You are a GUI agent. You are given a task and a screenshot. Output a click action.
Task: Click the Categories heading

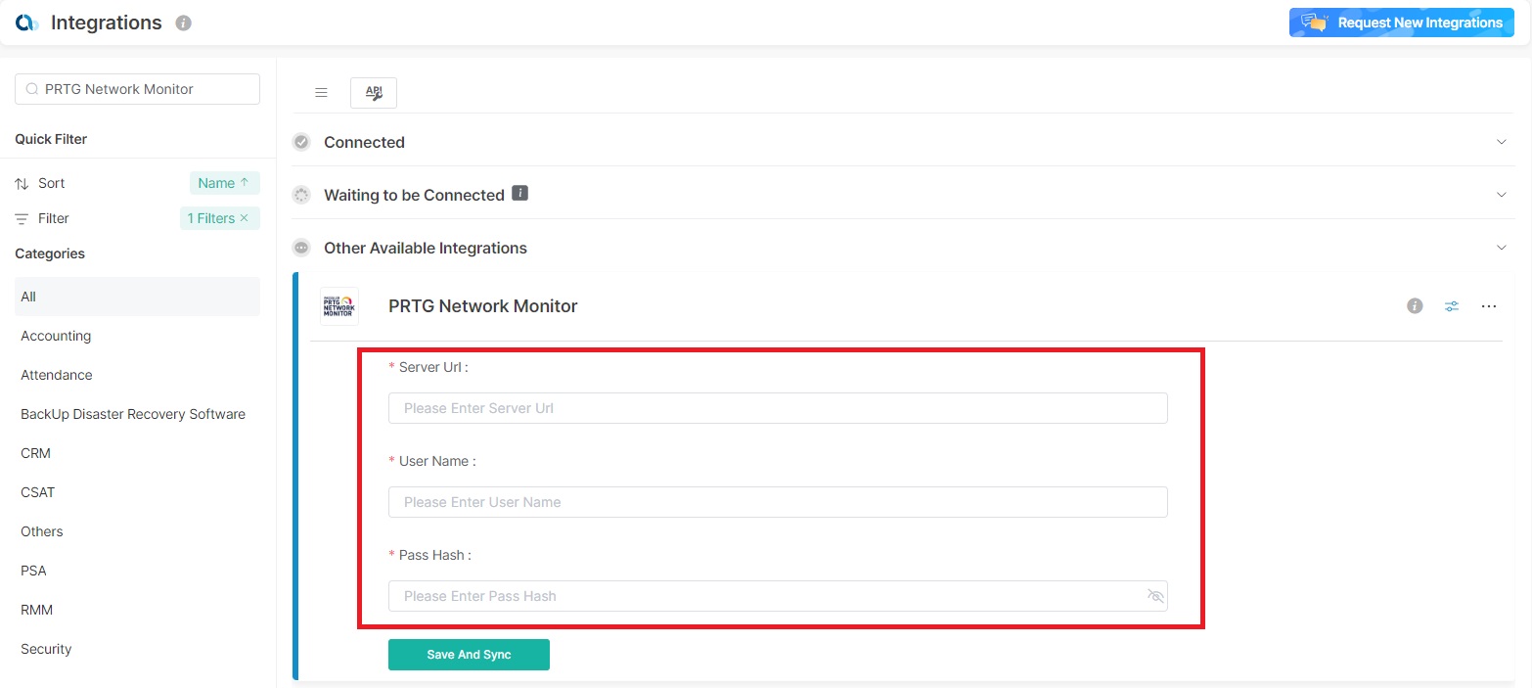50,253
